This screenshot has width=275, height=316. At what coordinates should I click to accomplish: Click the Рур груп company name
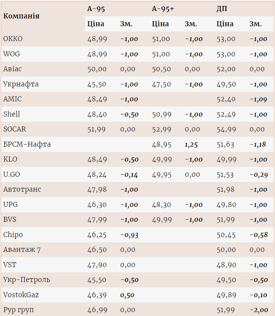coord(18,310)
